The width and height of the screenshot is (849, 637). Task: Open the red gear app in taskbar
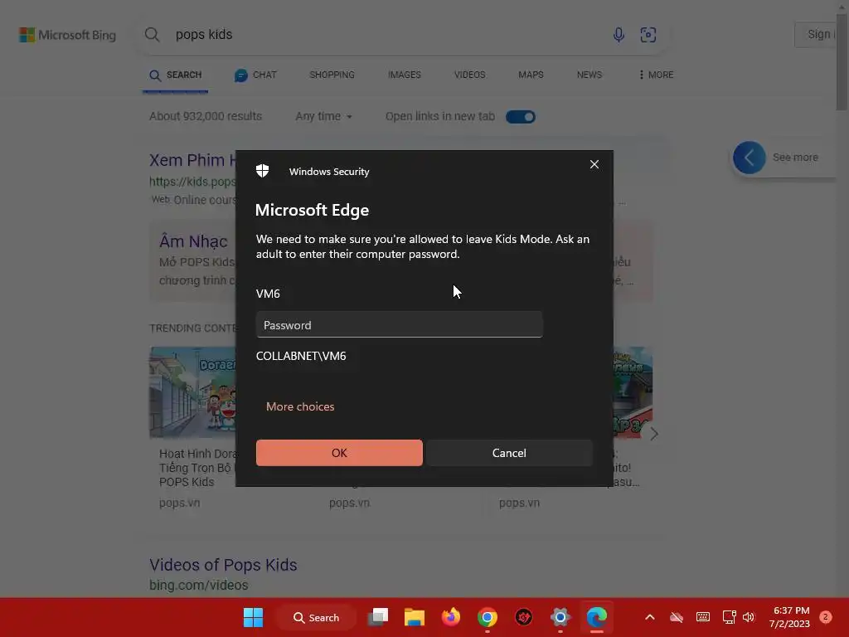point(524,617)
